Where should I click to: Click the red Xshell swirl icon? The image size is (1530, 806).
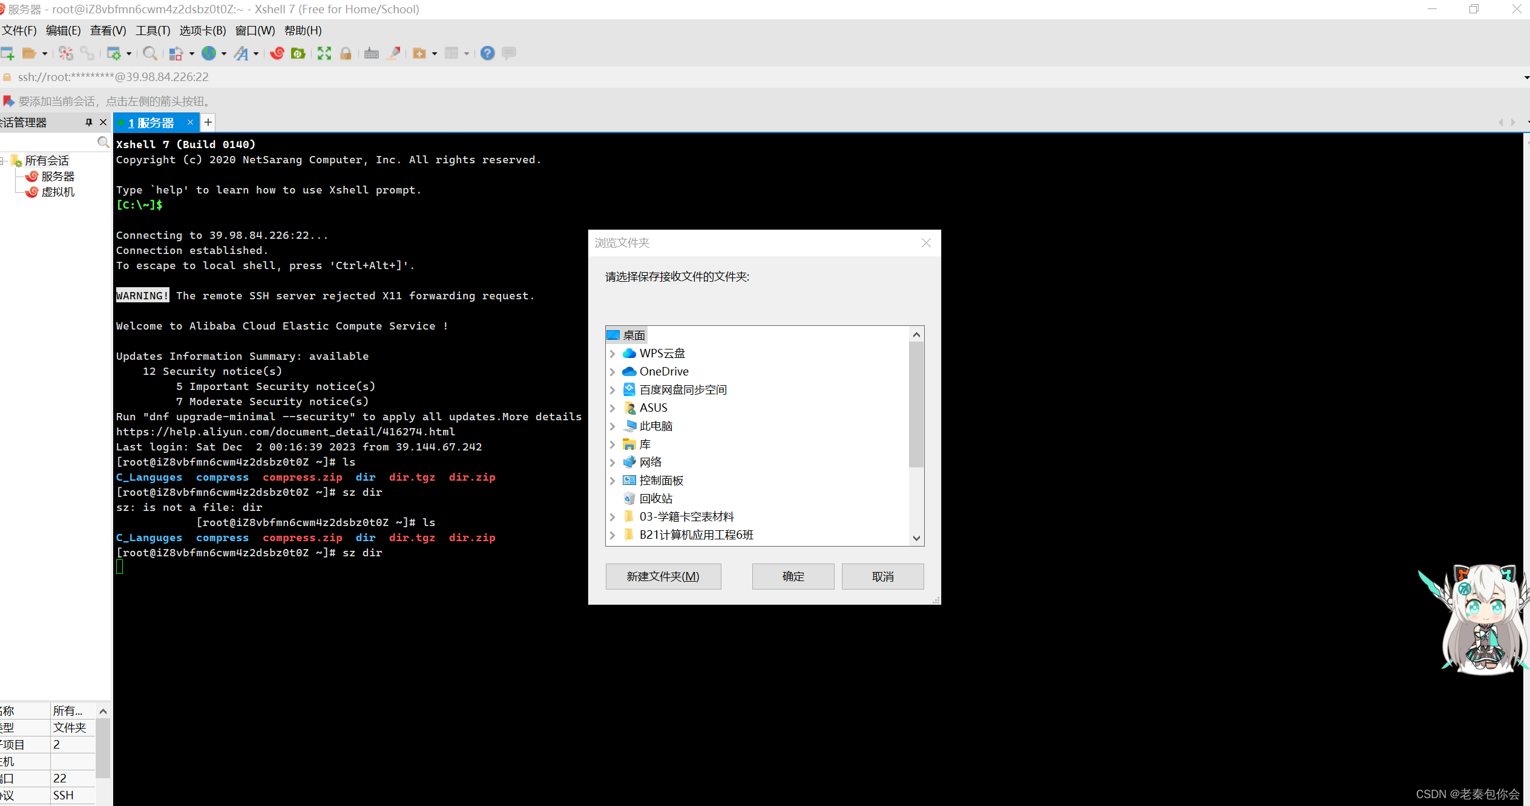click(277, 53)
